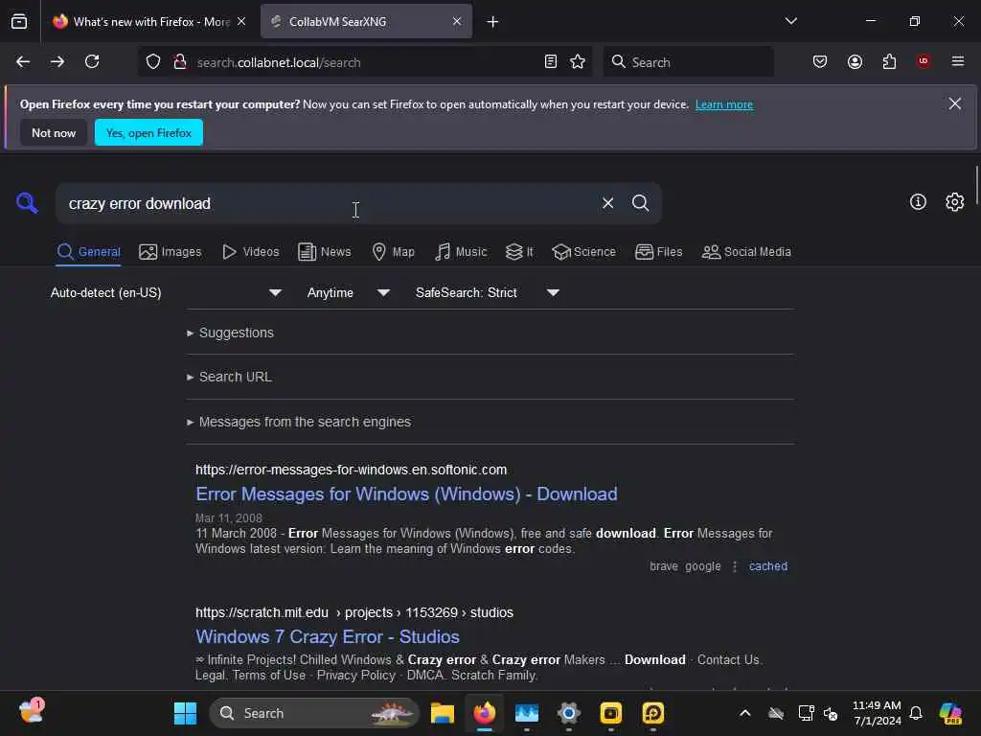Open Anytime time range dropdown

[349, 293]
